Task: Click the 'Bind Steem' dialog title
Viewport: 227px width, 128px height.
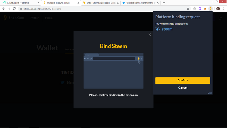Action: 113,46
